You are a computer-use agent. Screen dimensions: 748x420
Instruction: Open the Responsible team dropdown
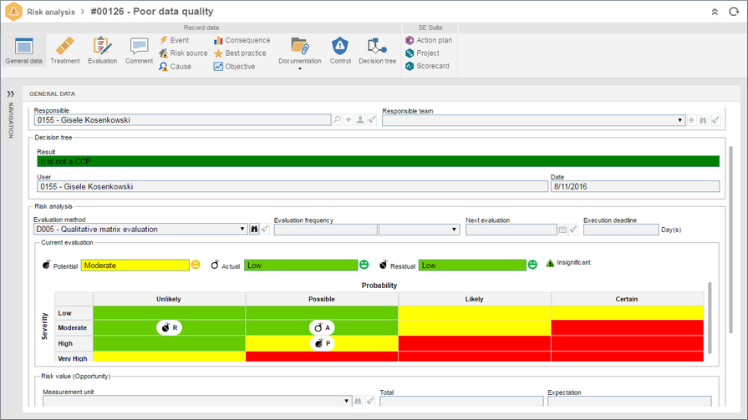click(x=679, y=120)
